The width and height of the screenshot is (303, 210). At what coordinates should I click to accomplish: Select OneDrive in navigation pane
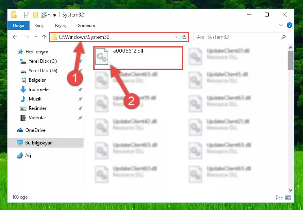[35, 130]
